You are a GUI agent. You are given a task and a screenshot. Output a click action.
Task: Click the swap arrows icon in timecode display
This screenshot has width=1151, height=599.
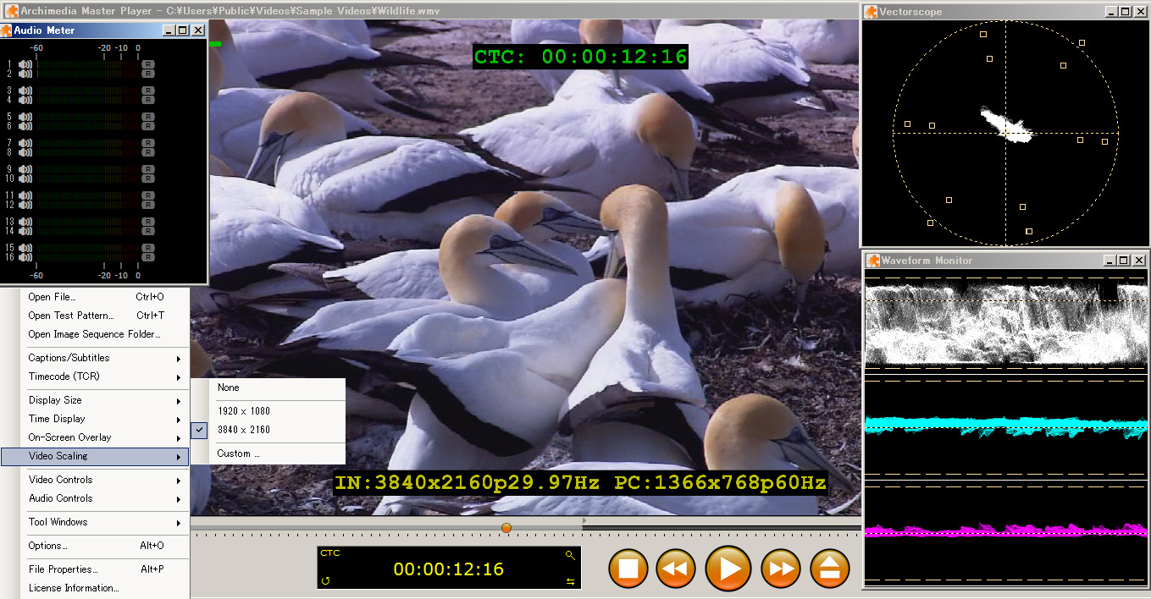point(570,581)
